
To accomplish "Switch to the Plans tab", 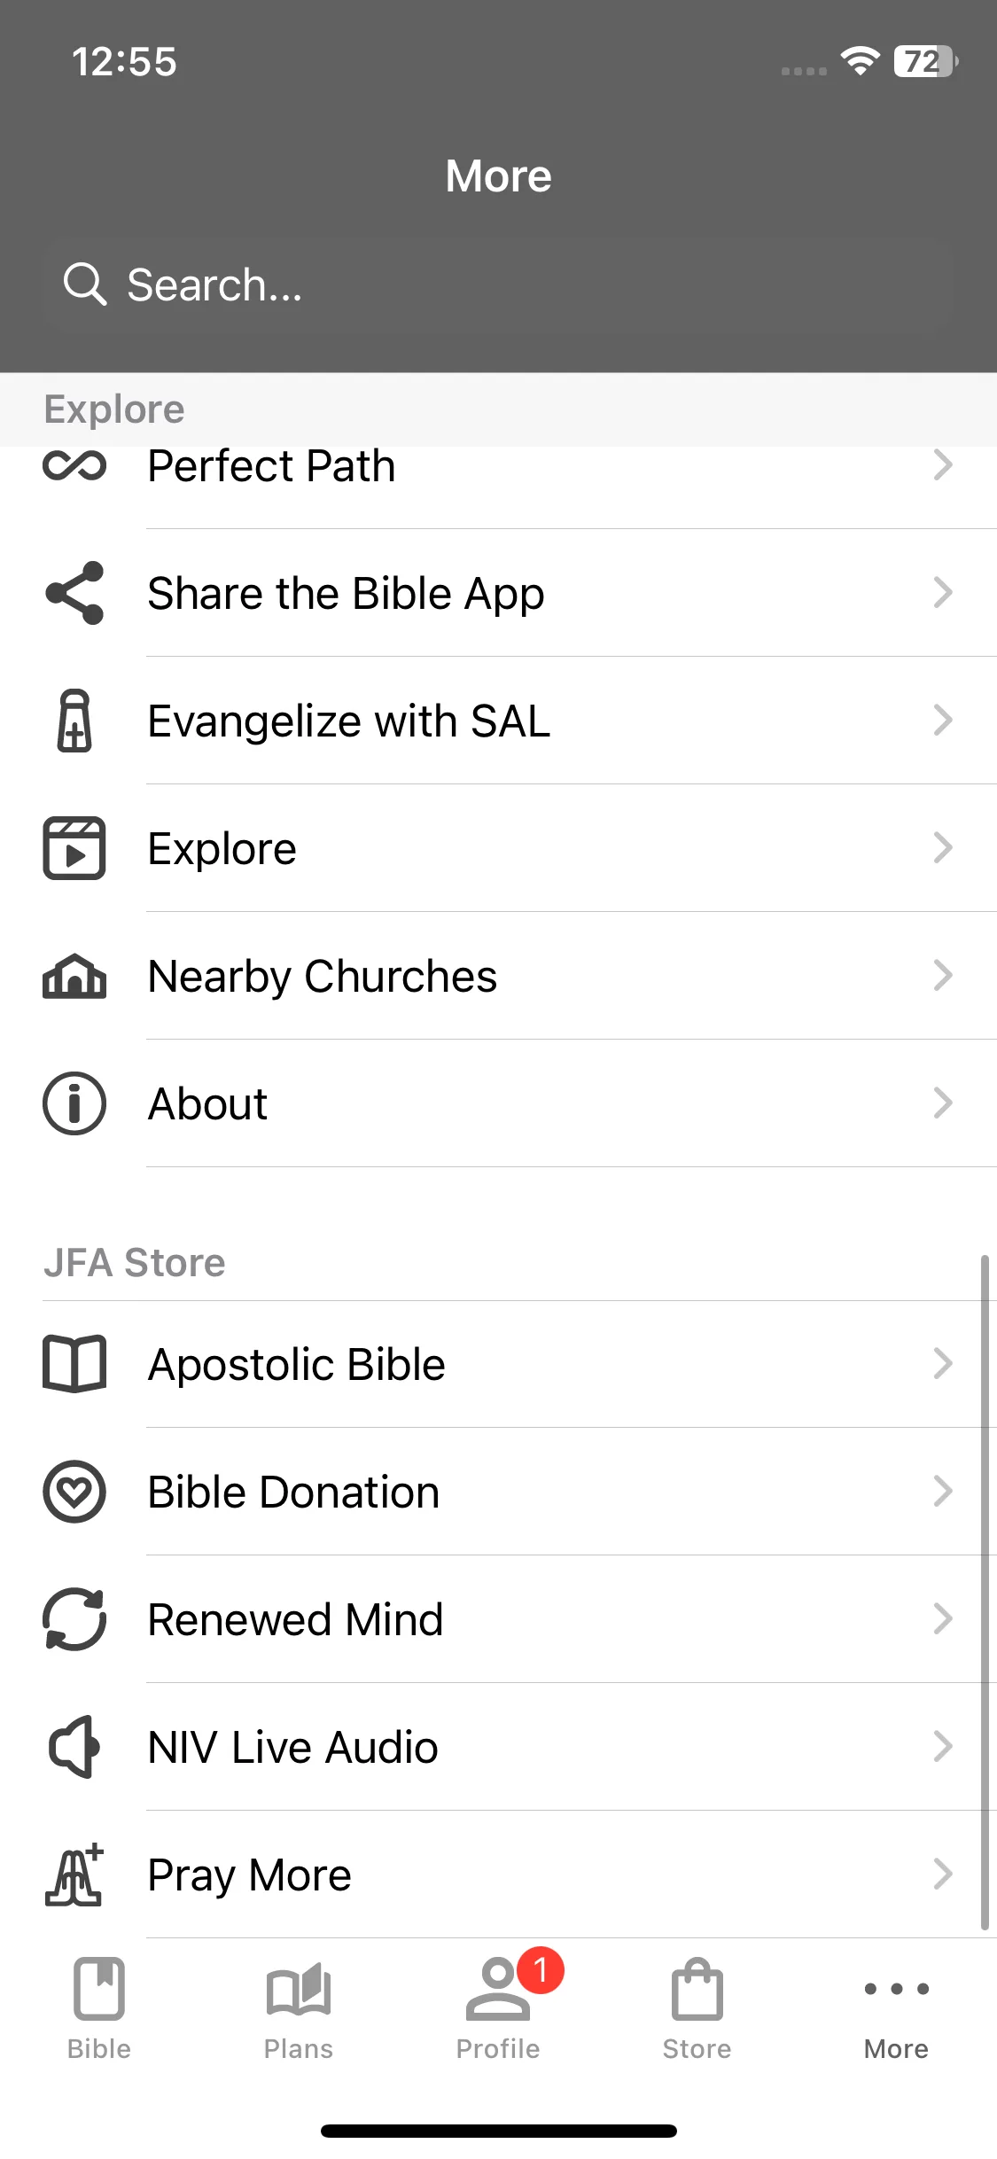I will coord(299,2010).
